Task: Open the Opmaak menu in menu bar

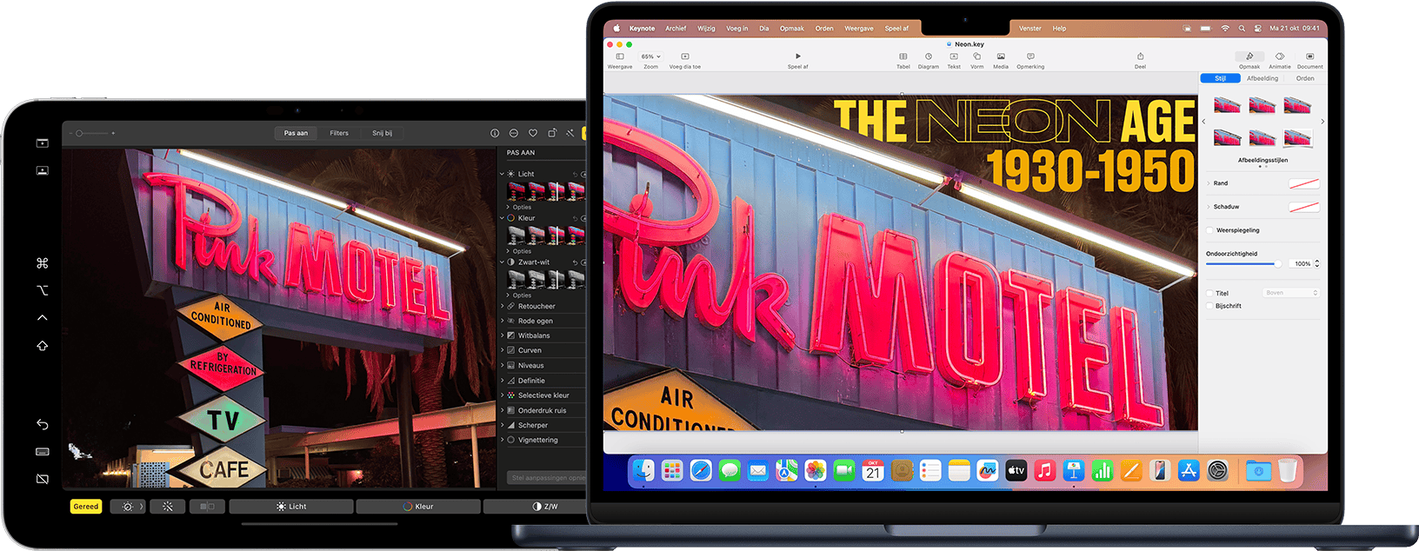Action: click(x=791, y=29)
